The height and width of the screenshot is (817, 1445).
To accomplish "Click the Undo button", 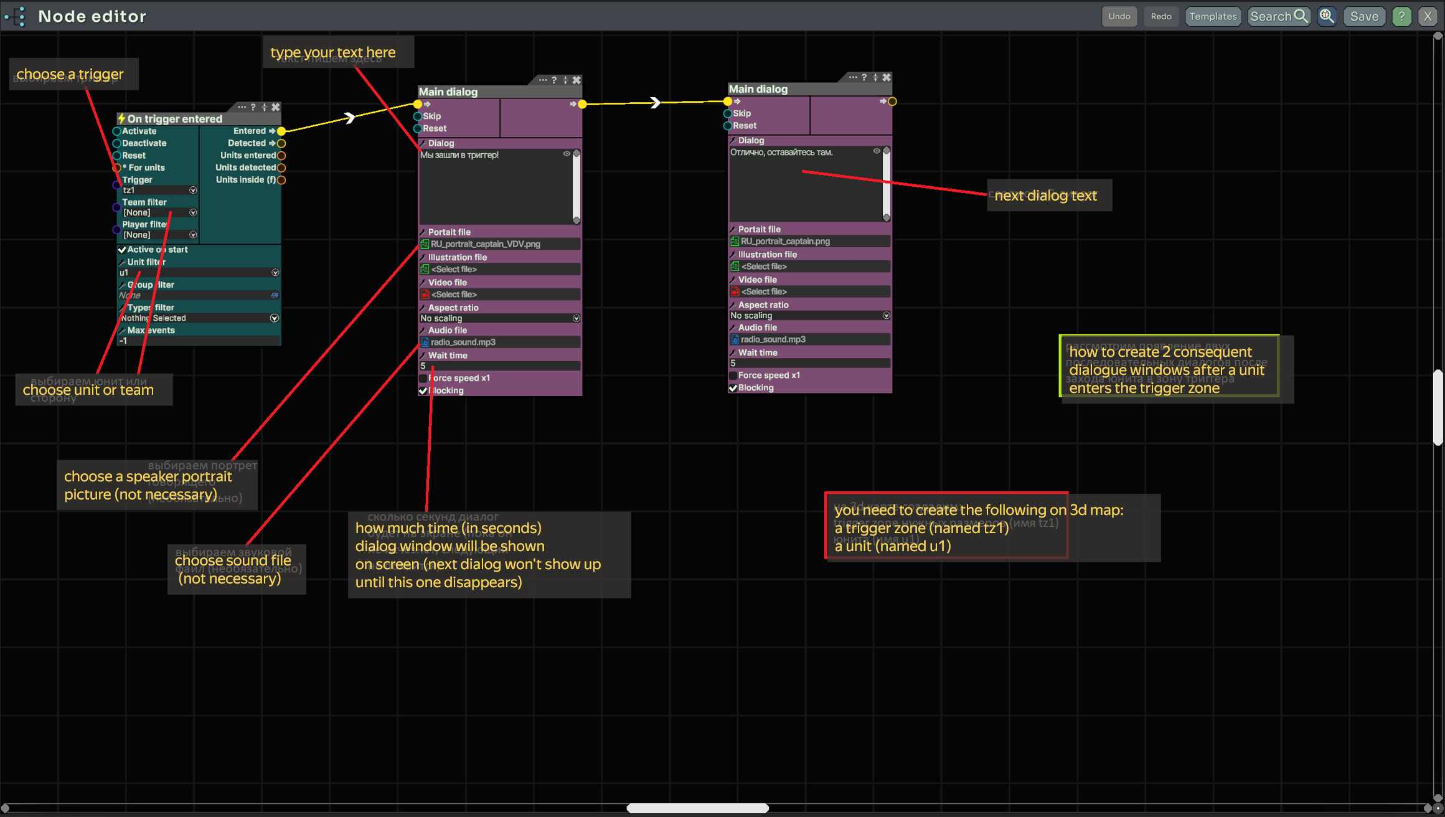I will click(1119, 16).
